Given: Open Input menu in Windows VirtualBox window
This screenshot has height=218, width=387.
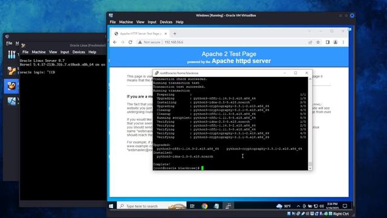Looking at the screenshot, I should pos(152,22).
